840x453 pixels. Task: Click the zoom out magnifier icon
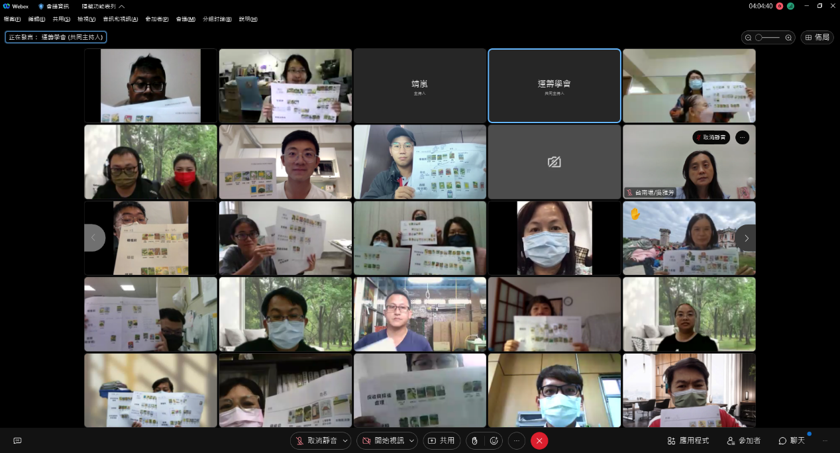point(749,38)
